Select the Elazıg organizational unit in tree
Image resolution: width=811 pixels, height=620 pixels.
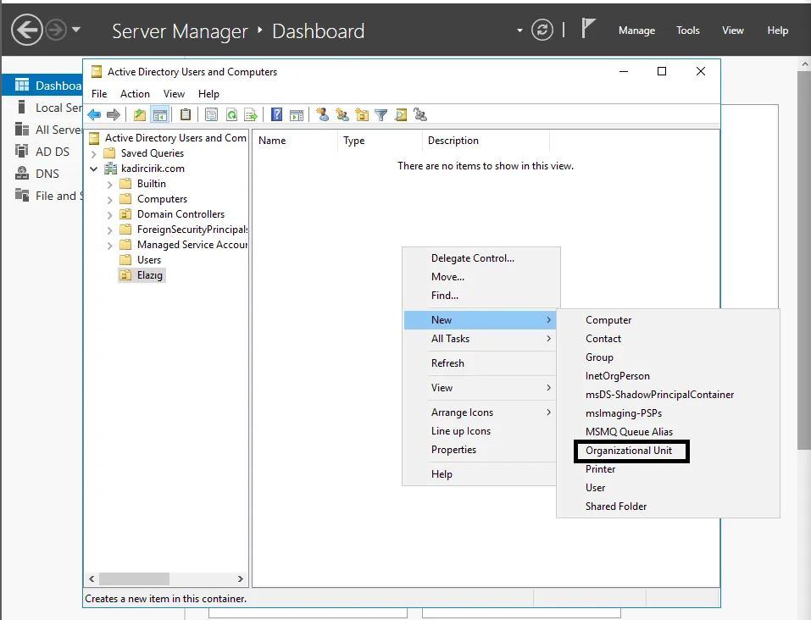click(142, 275)
